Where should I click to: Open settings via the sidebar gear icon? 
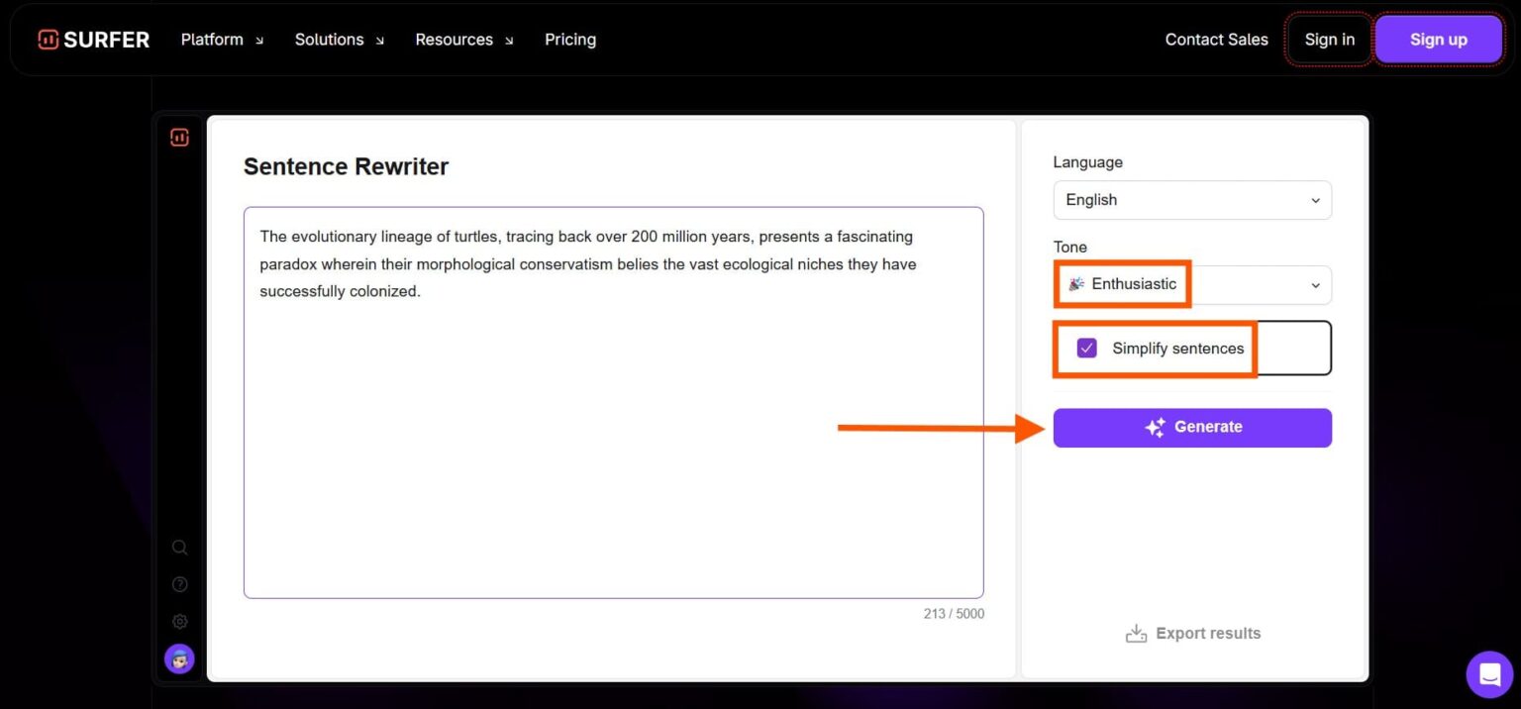point(179,621)
